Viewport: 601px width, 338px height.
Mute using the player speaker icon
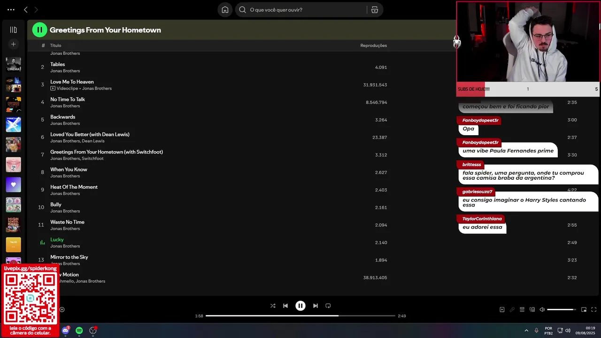(x=542, y=309)
